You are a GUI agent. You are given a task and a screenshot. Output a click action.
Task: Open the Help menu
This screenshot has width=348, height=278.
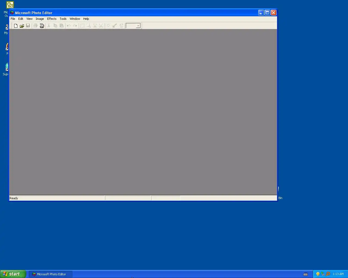tap(86, 19)
